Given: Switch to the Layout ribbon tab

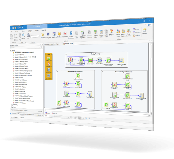Looking at the screenshot, I should click(x=37, y=30).
